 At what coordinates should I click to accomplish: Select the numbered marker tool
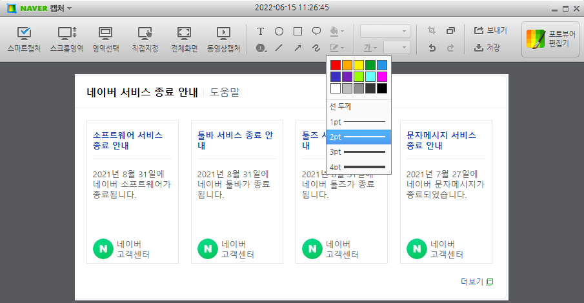[x=261, y=48]
